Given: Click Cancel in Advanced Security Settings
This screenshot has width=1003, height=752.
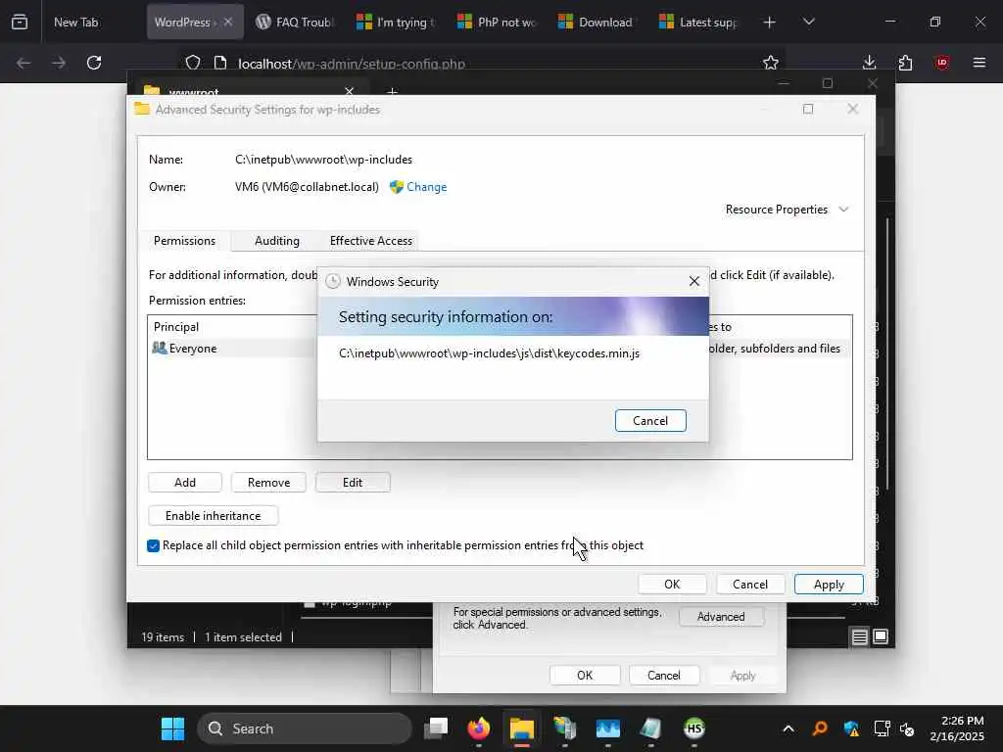Looking at the screenshot, I should click(x=749, y=584).
